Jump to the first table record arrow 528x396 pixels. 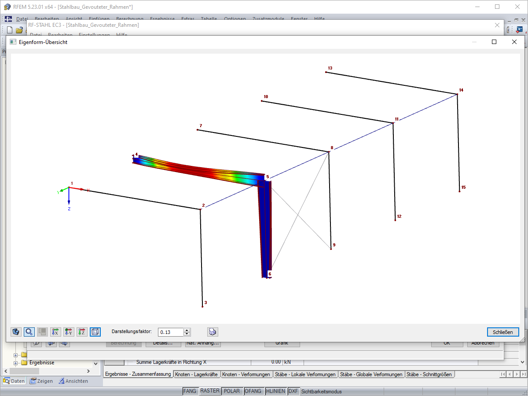pyautogui.click(x=503, y=374)
